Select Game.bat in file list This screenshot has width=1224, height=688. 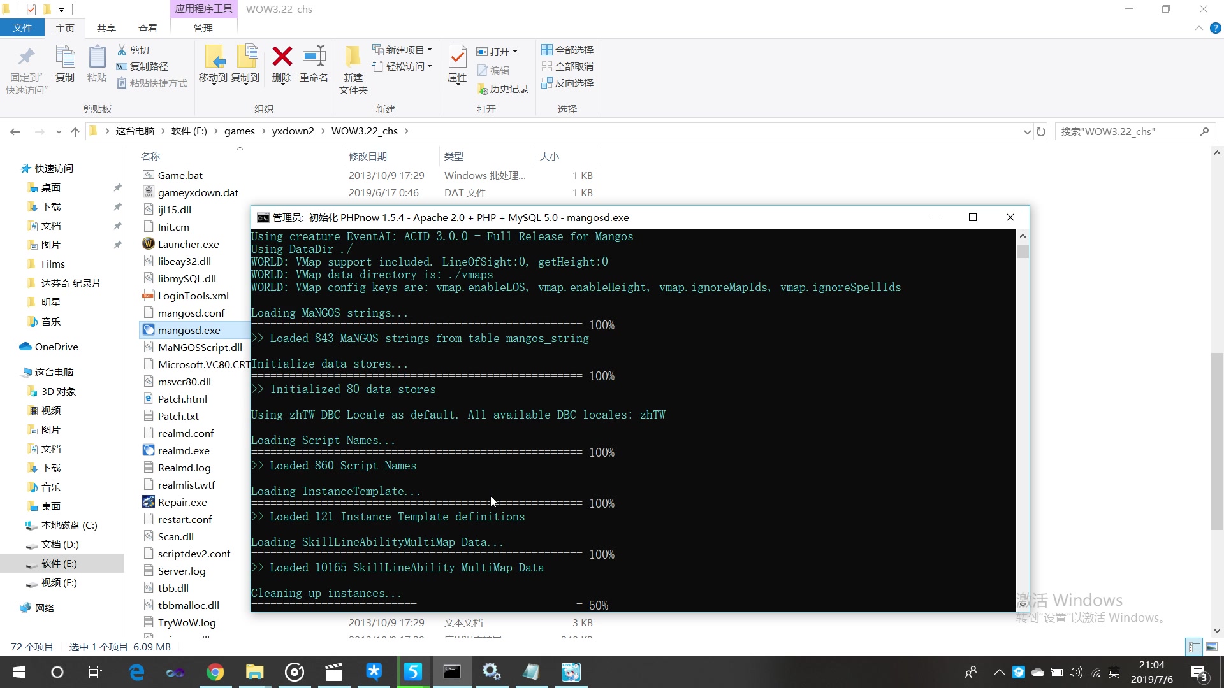pos(180,175)
